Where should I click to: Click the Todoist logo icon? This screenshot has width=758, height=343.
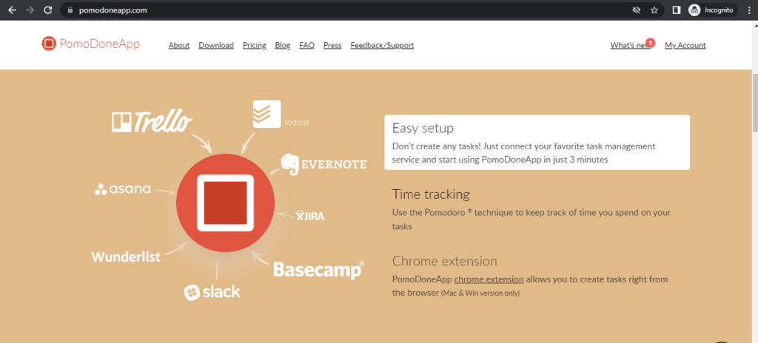pyautogui.click(x=264, y=115)
